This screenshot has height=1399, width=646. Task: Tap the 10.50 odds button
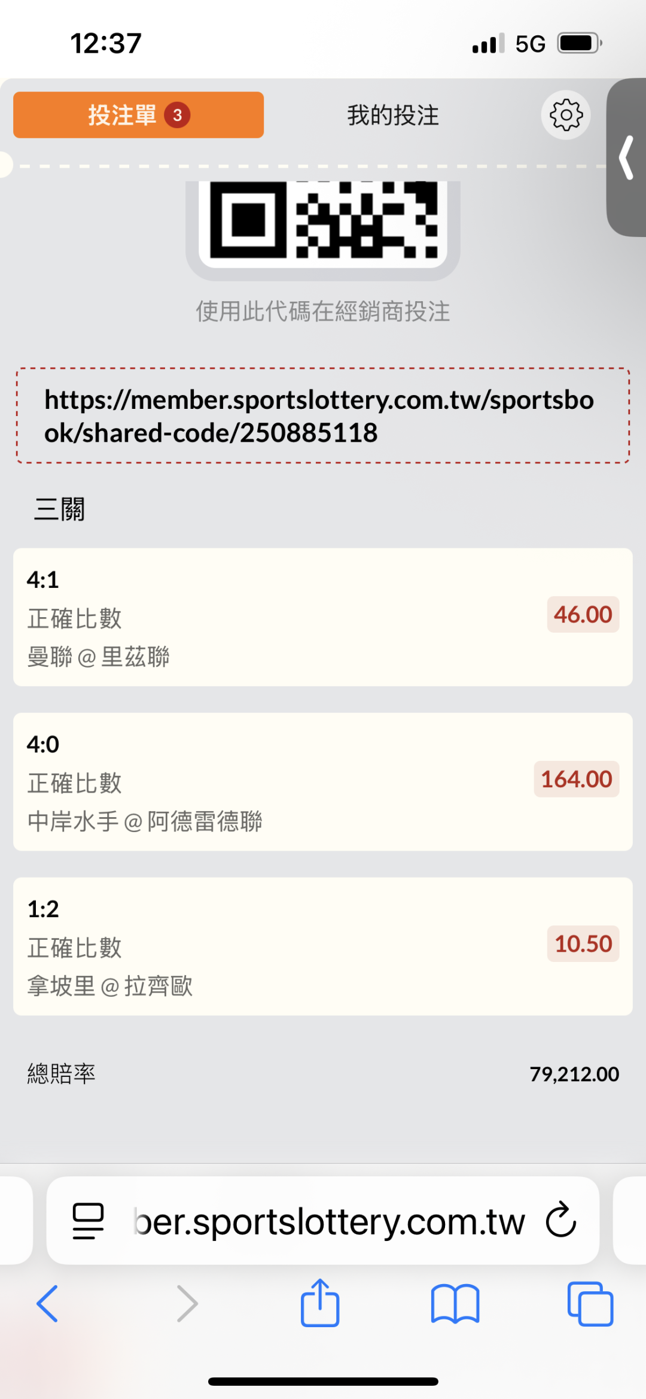pos(583,944)
